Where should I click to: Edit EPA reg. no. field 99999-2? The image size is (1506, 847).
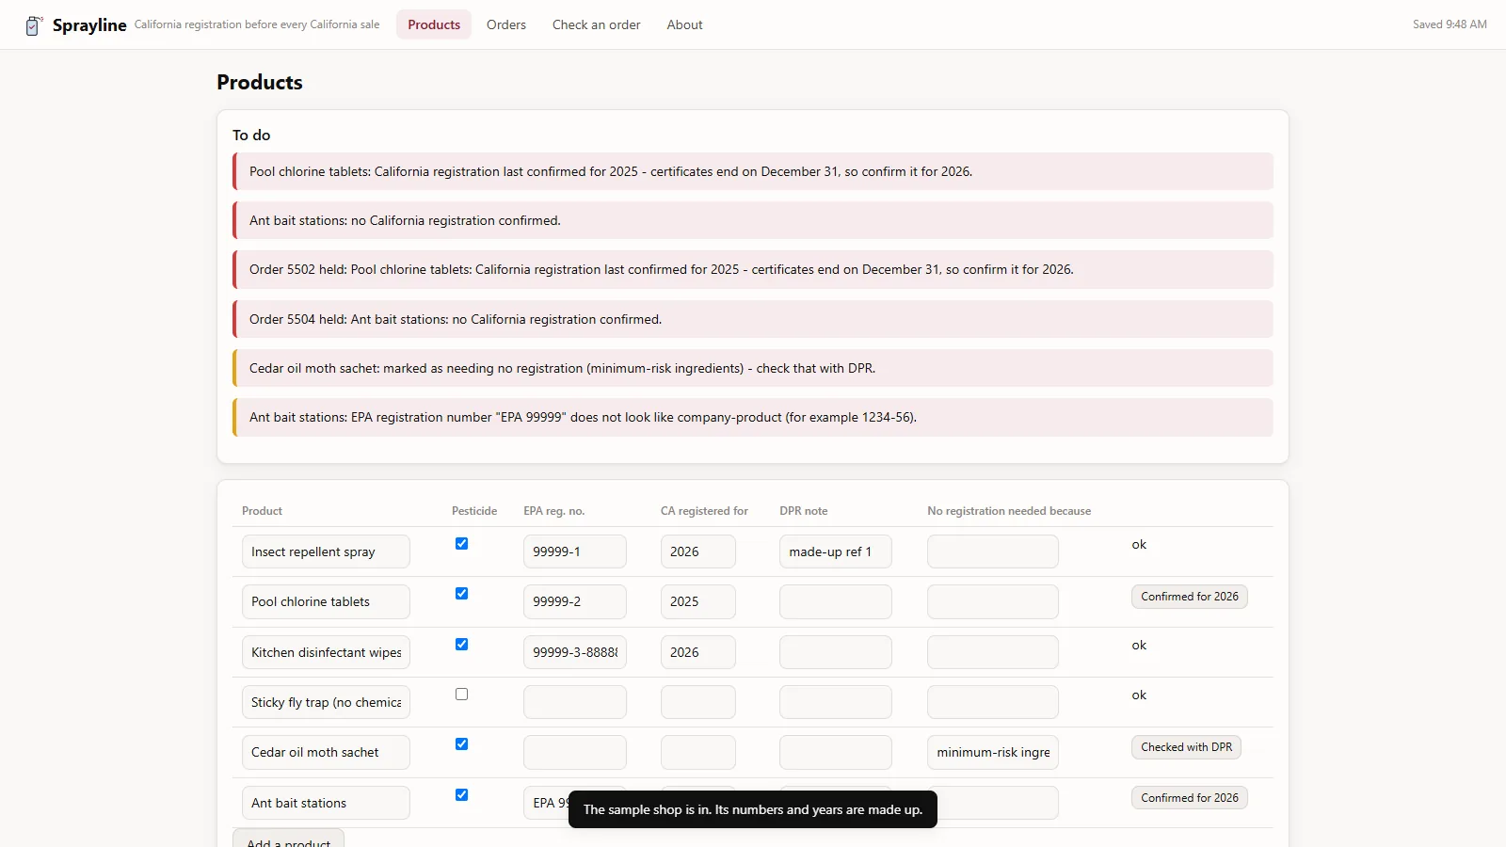coord(575,601)
